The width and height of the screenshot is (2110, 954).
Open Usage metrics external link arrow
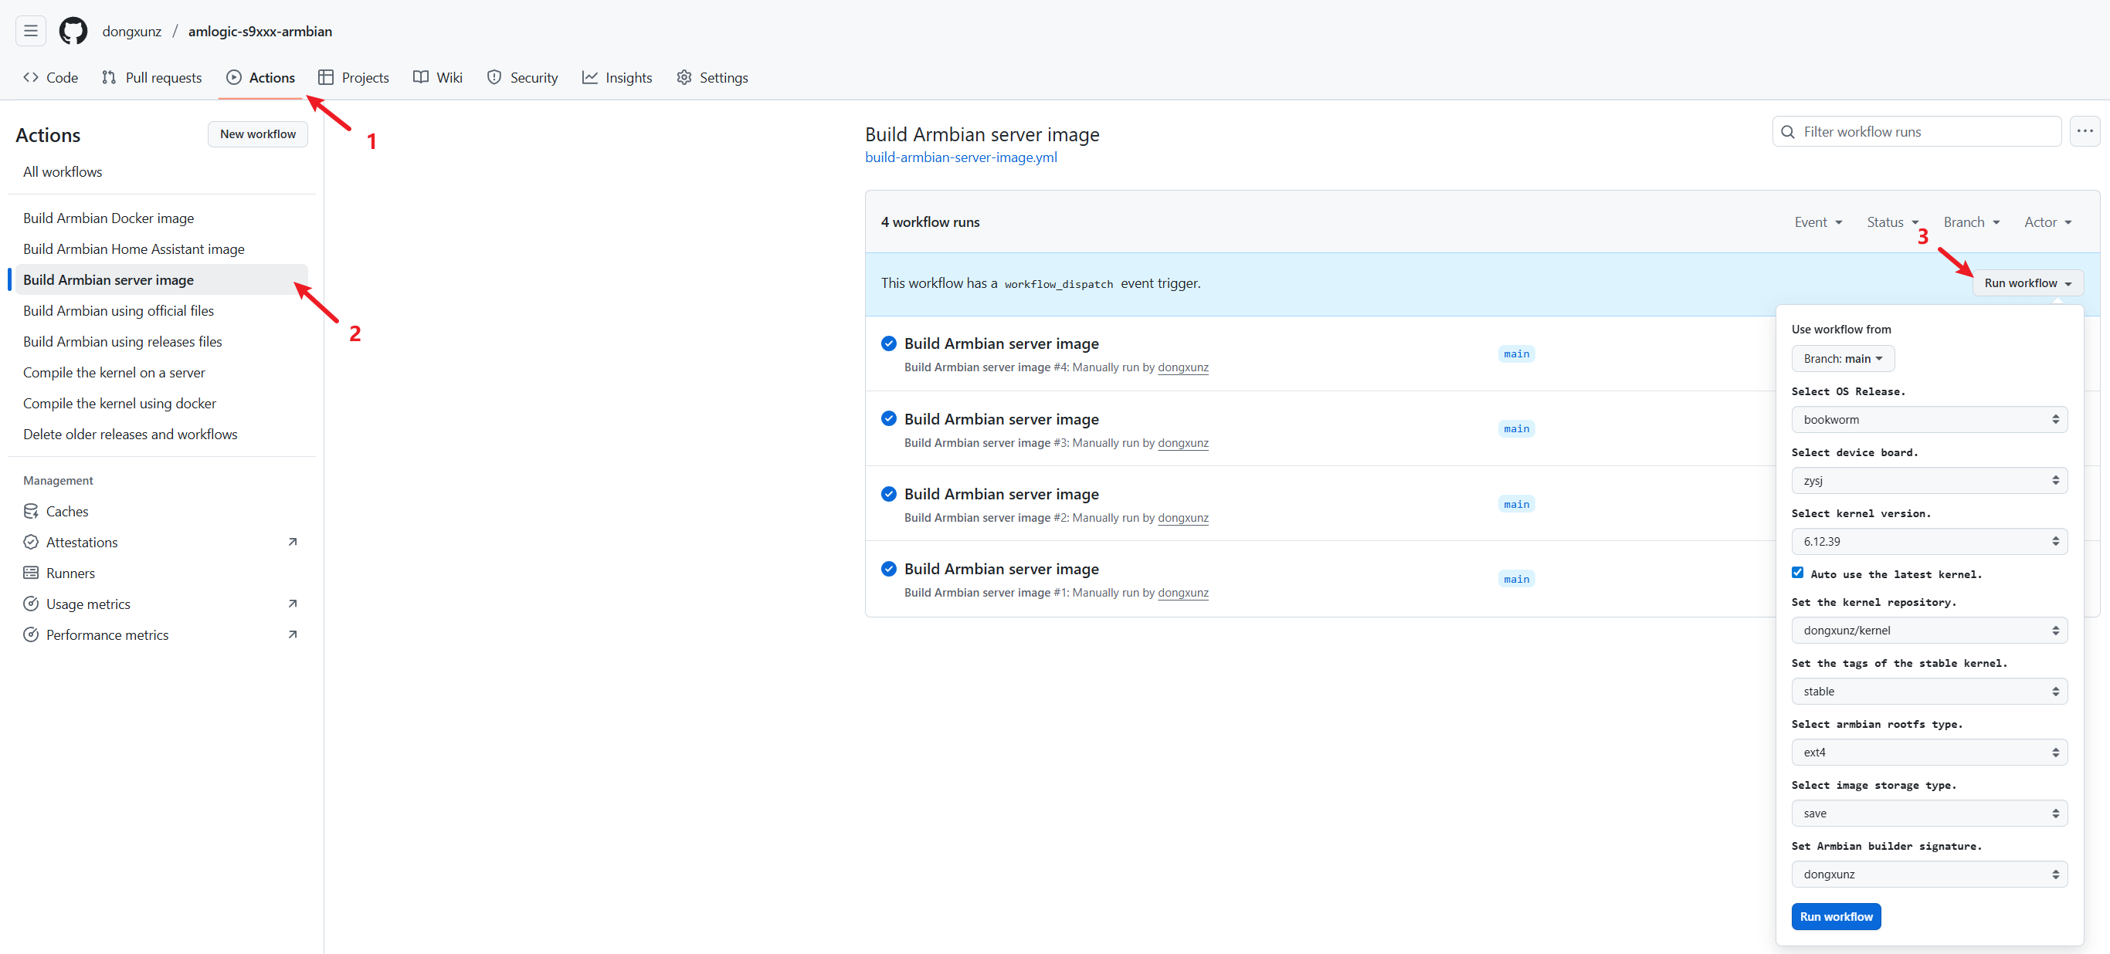pos(293,604)
